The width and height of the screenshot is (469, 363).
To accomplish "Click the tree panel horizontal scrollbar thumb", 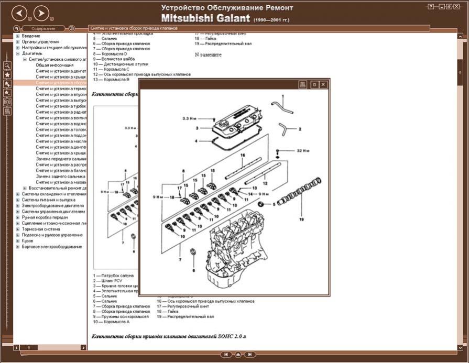I will [29, 347].
